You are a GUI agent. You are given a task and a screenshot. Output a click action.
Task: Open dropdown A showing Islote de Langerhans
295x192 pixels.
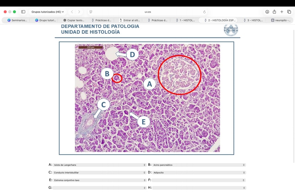(99, 165)
